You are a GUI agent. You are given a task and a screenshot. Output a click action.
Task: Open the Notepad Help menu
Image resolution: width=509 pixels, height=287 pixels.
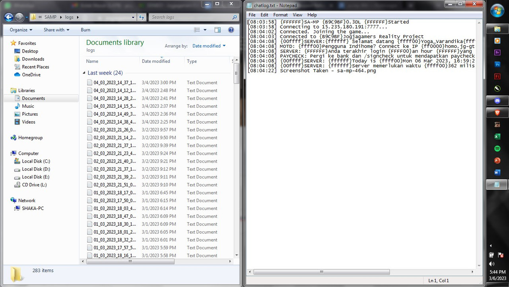click(312, 15)
